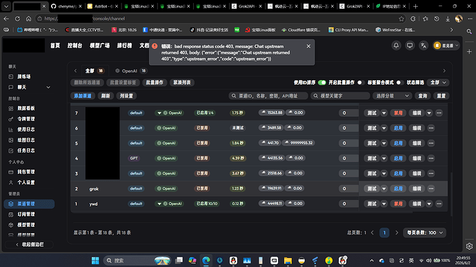Click priority input of channel 7
The width and height of the screenshot is (476, 267).
[348, 113]
